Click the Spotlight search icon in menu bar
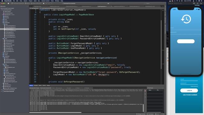 pos(196,1)
